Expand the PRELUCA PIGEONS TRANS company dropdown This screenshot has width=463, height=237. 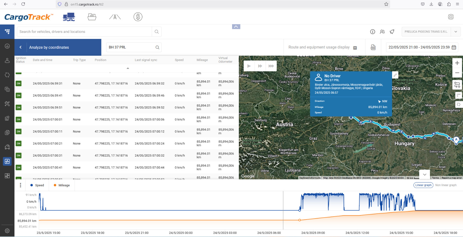click(x=455, y=32)
